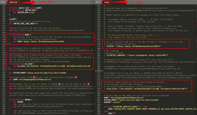Click the 'if not defined JMETER_BIN (' line

click(x=23, y=10)
